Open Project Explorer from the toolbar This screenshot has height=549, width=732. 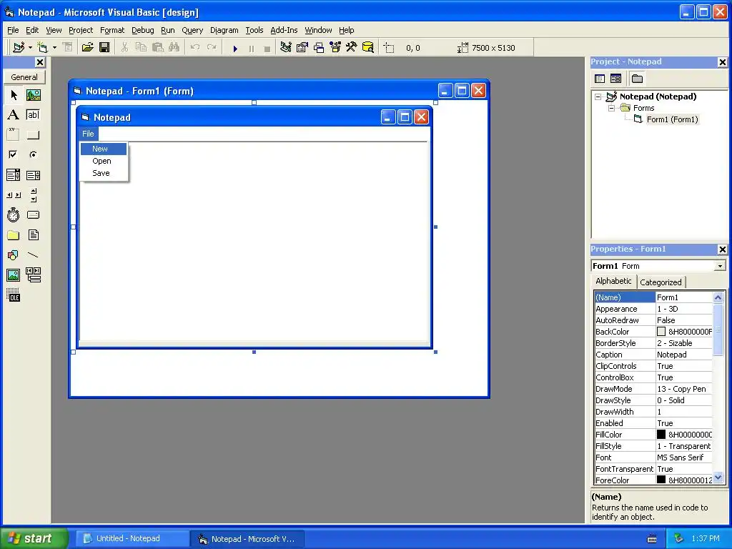(286, 47)
